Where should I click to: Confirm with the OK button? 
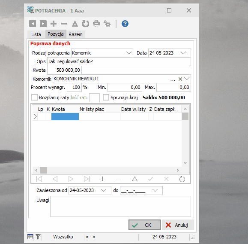pos(145,225)
